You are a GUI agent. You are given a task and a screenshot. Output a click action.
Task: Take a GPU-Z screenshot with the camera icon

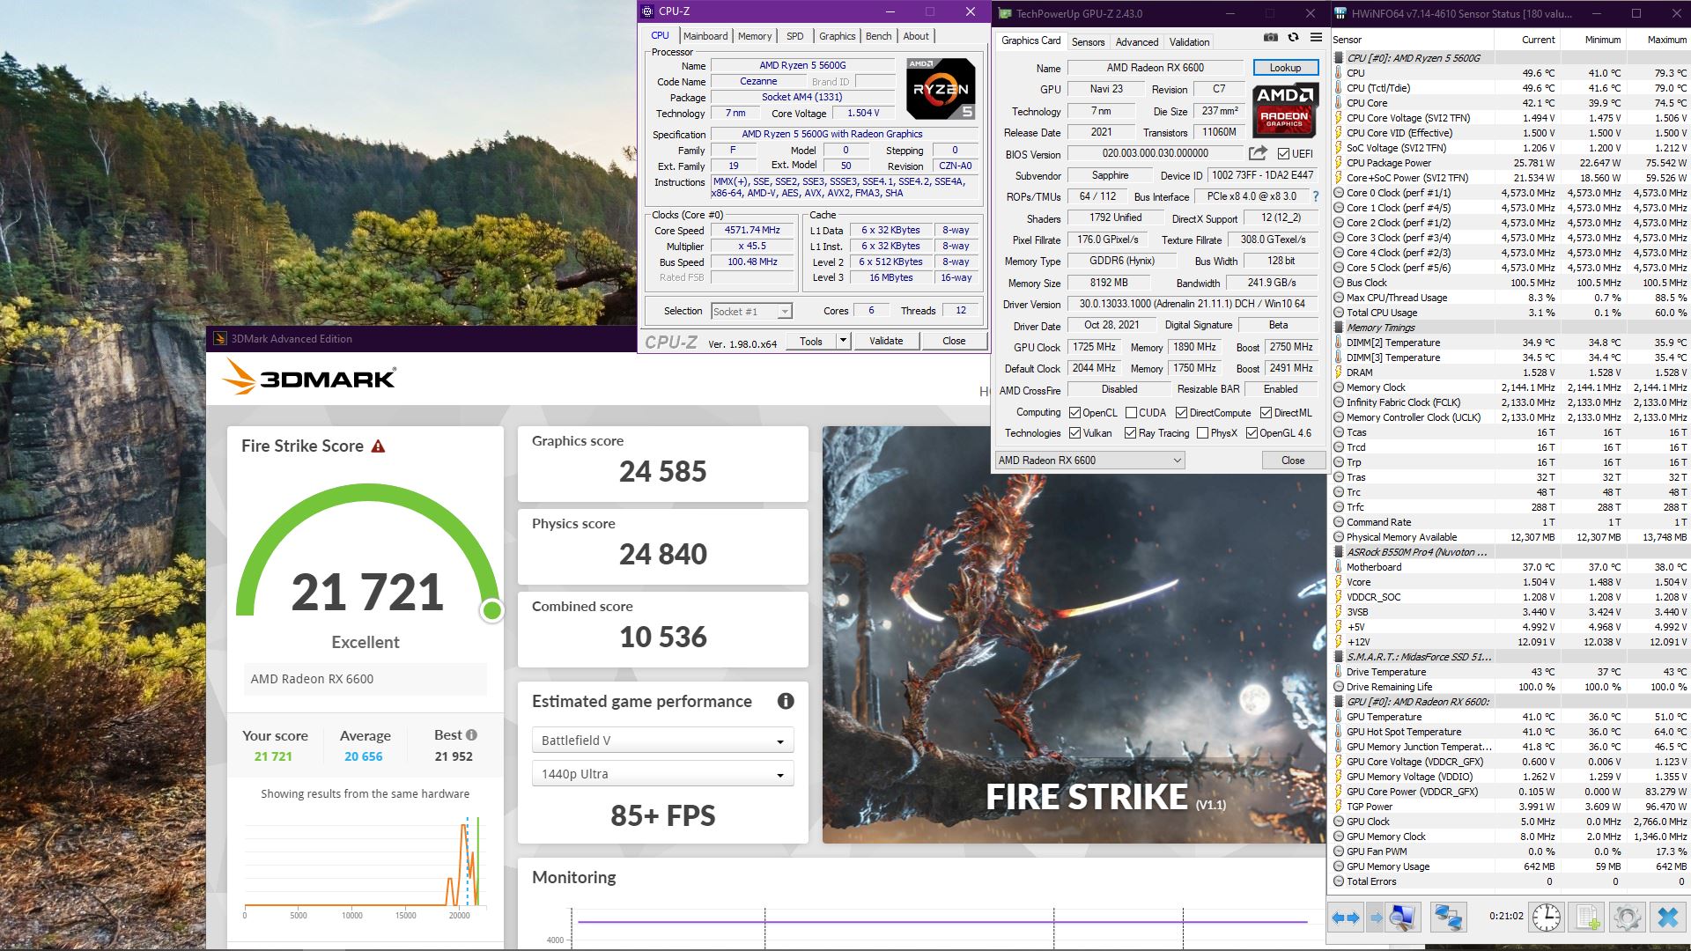click(1270, 38)
